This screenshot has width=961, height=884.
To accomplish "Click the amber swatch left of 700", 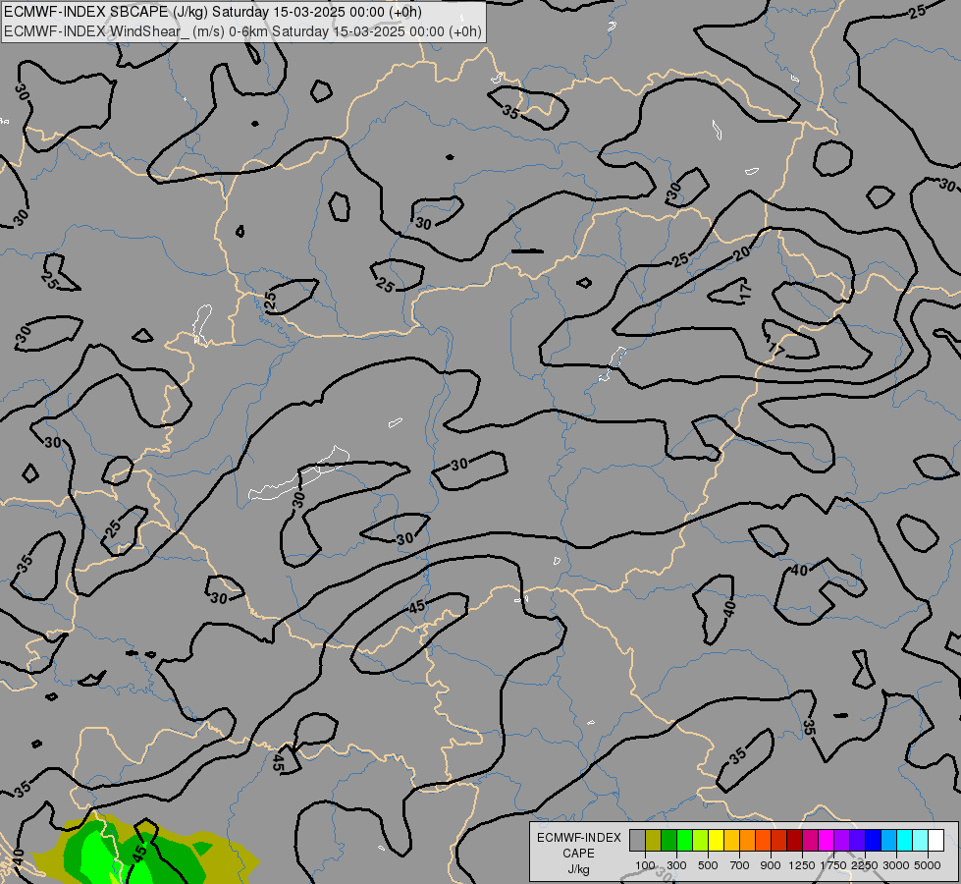I will tap(731, 841).
